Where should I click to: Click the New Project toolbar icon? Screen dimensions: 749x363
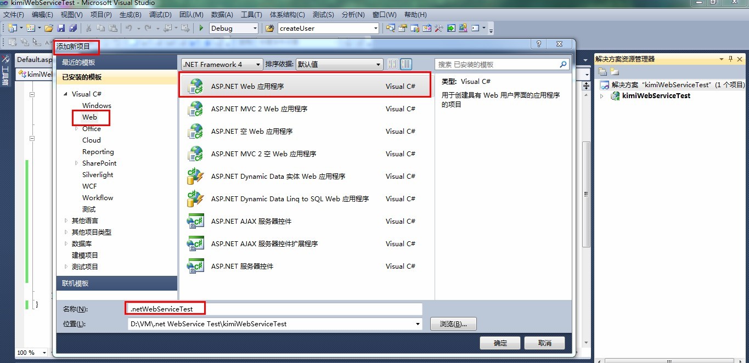coord(12,28)
